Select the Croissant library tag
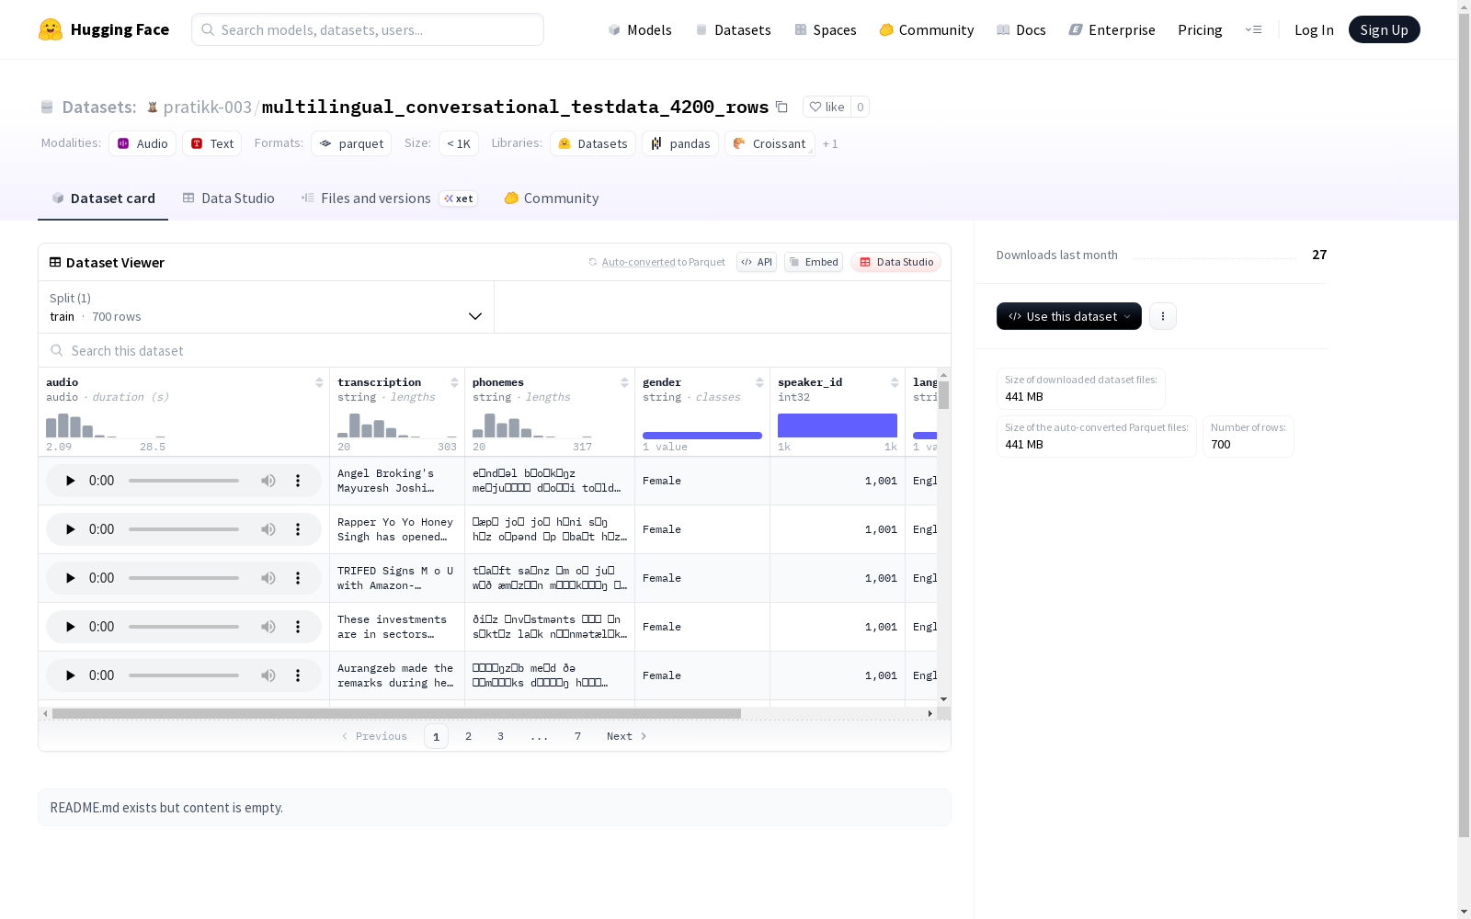The width and height of the screenshot is (1471, 919). click(x=770, y=143)
